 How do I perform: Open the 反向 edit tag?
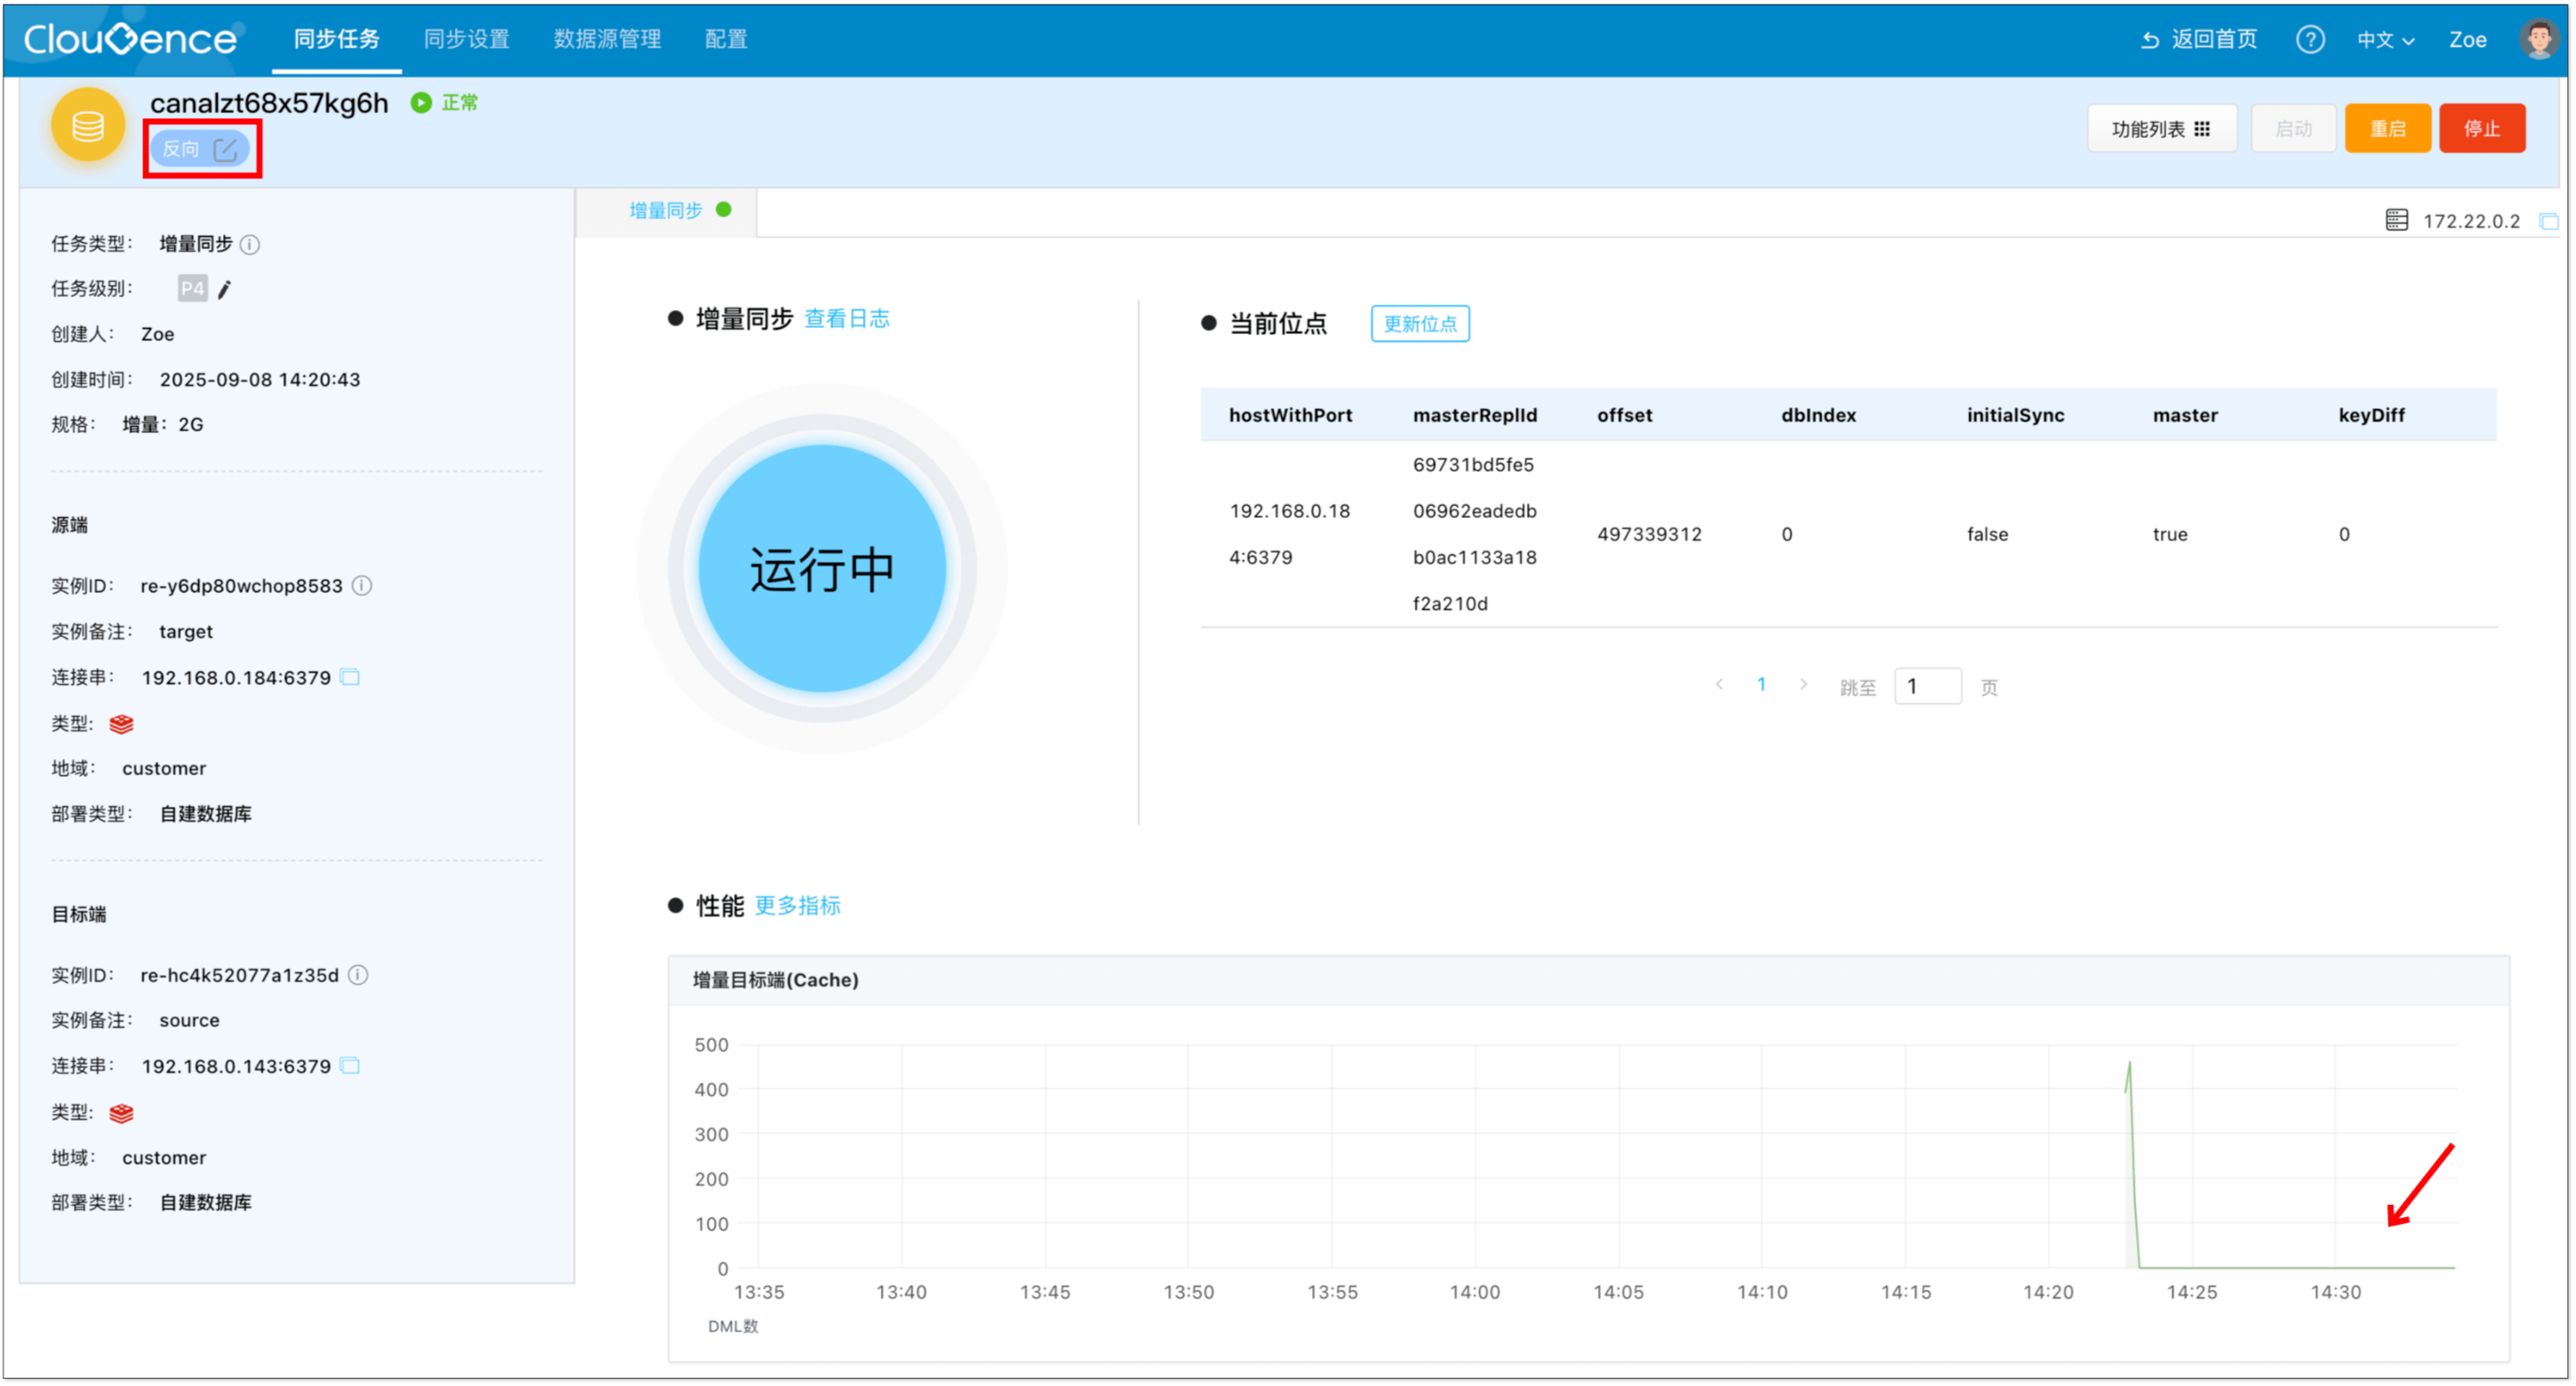pos(200,150)
